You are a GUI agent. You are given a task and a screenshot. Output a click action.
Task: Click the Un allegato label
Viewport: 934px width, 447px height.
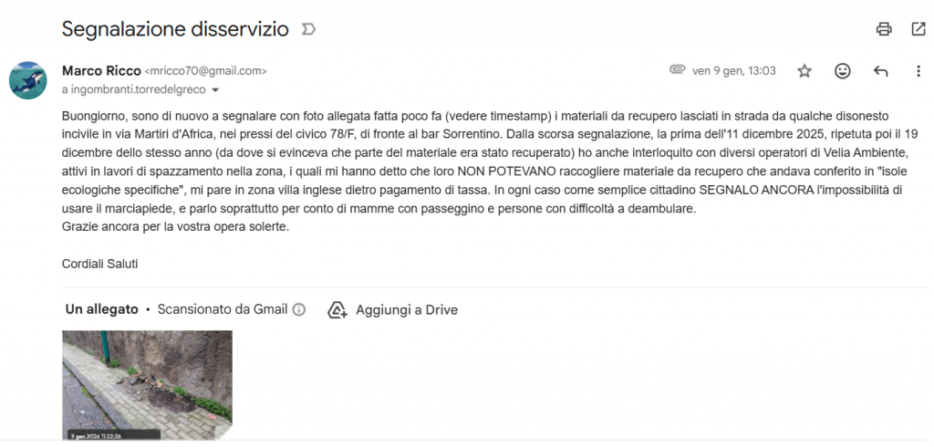101,309
